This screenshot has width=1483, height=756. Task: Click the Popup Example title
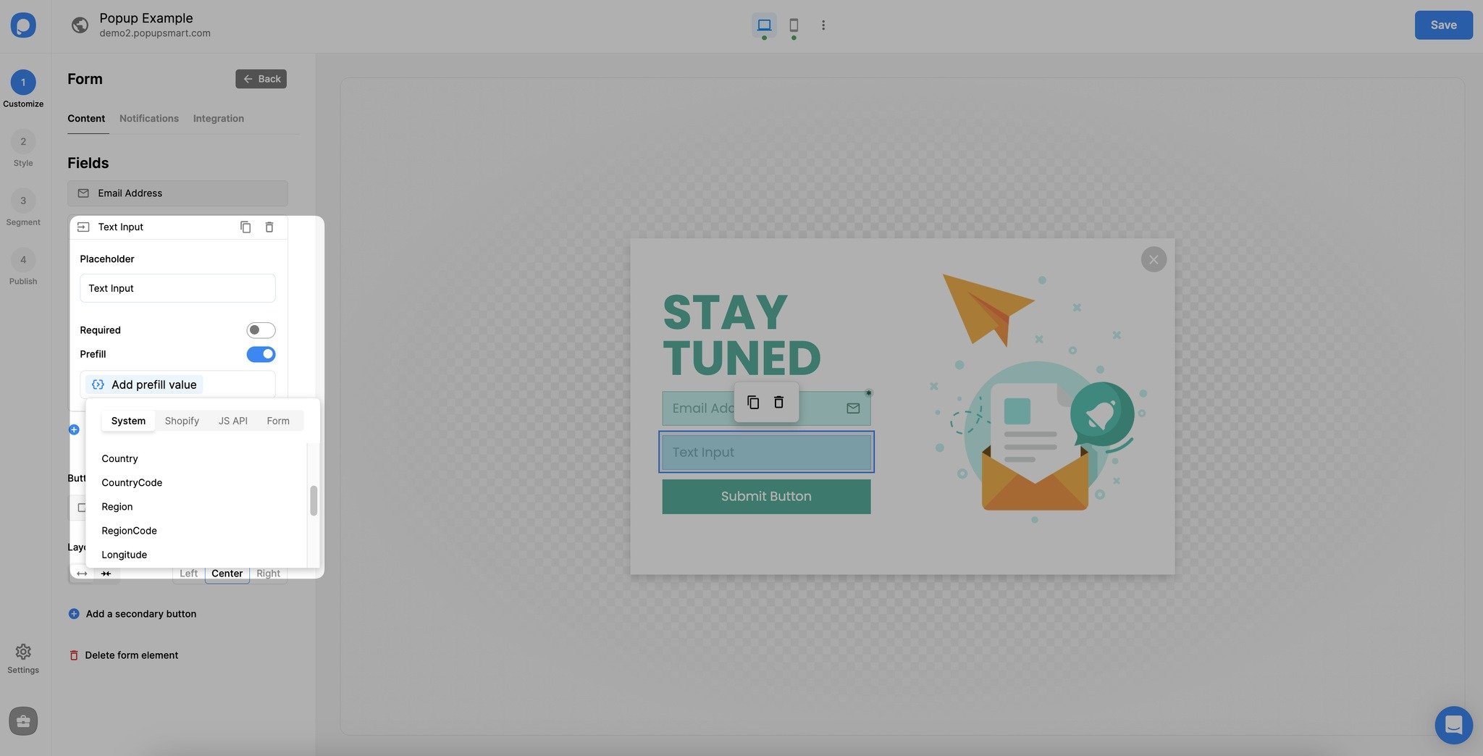[x=146, y=18]
